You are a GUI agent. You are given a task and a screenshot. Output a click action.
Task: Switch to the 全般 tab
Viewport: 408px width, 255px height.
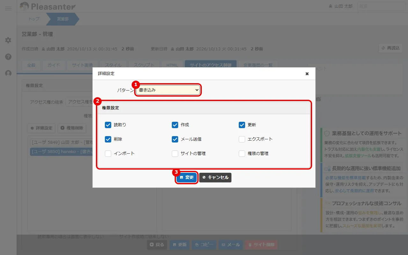(x=31, y=65)
